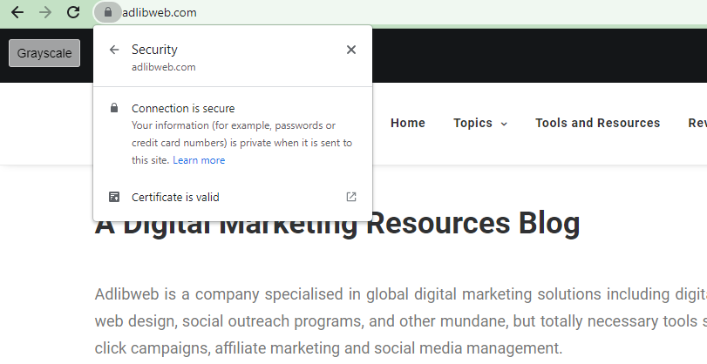Open the Certificate is valid entry
This screenshot has height=364, width=707.
point(233,197)
